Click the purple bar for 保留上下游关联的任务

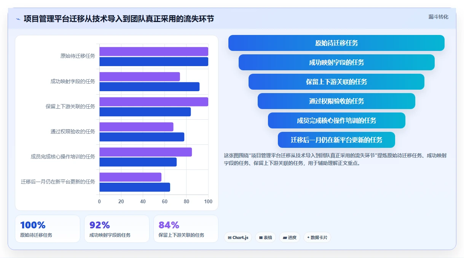pos(154,102)
